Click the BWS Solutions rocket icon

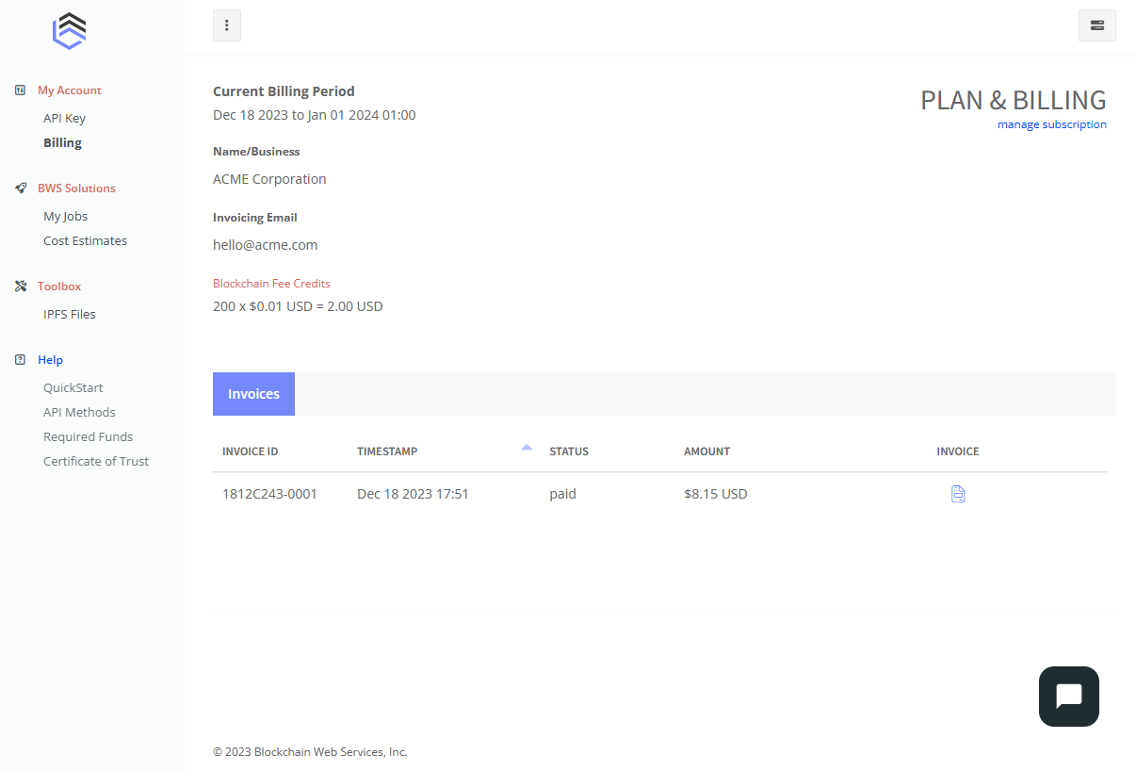(x=21, y=189)
